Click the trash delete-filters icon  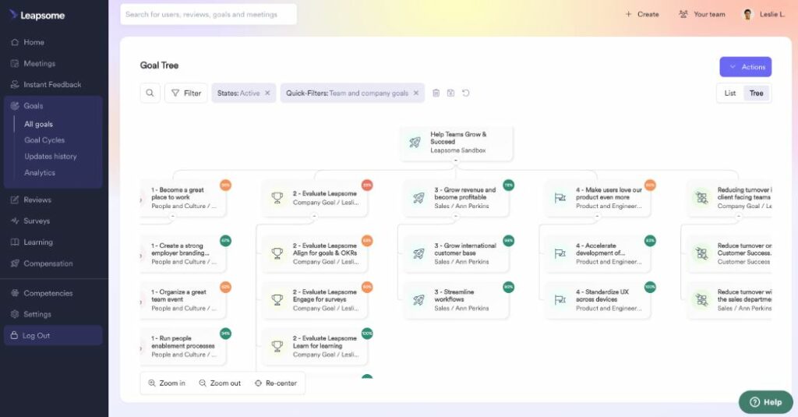[436, 94]
